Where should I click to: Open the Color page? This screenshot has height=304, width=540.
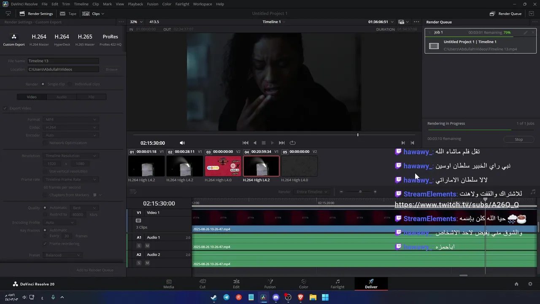pyautogui.click(x=304, y=284)
